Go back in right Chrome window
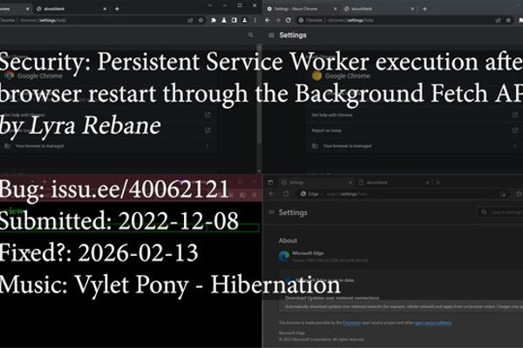523x348 pixels. [x=268, y=20]
